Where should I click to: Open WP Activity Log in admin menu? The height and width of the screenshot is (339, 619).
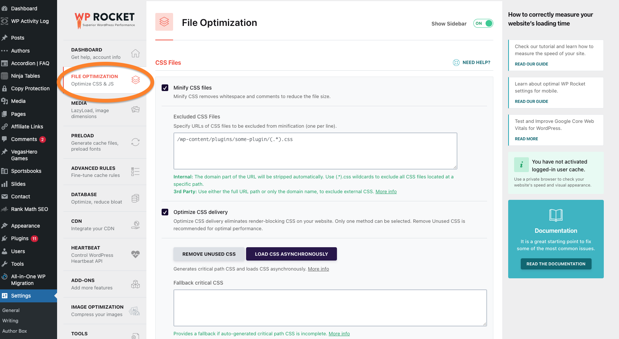(x=29, y=21)
